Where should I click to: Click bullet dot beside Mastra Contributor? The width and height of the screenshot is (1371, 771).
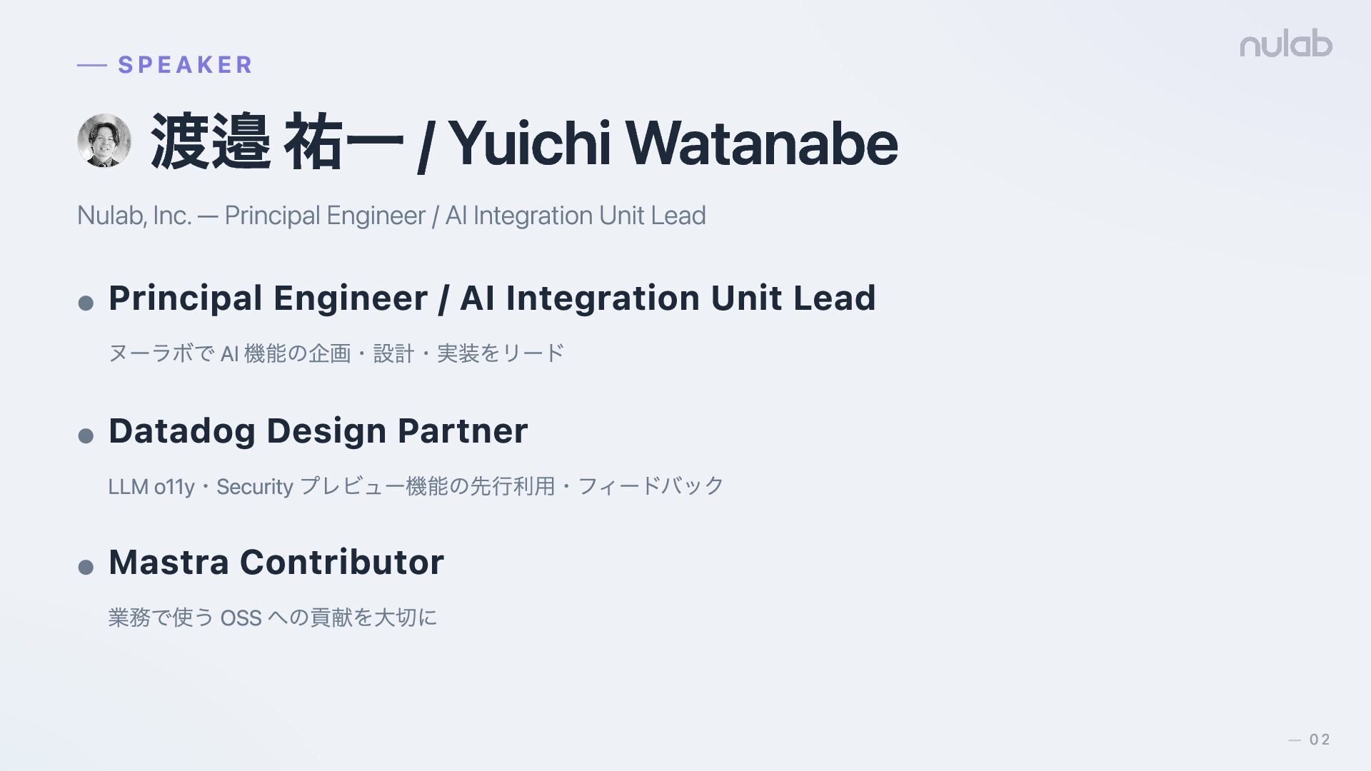tap(86, 568)
